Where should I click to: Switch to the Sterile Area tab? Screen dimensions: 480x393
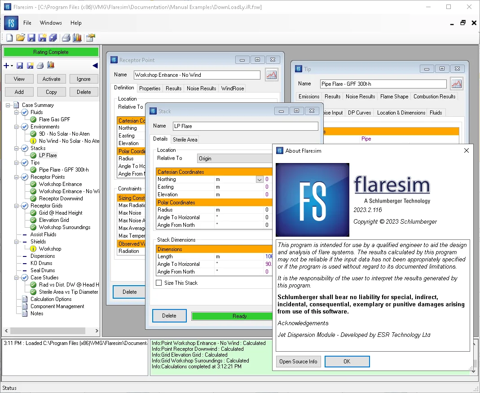(x=185, y=139)
